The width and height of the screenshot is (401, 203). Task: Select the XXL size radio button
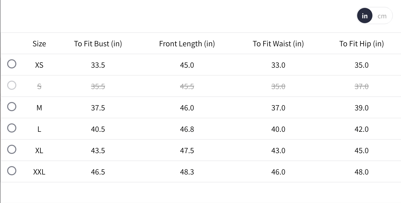[x=12, y=171]
